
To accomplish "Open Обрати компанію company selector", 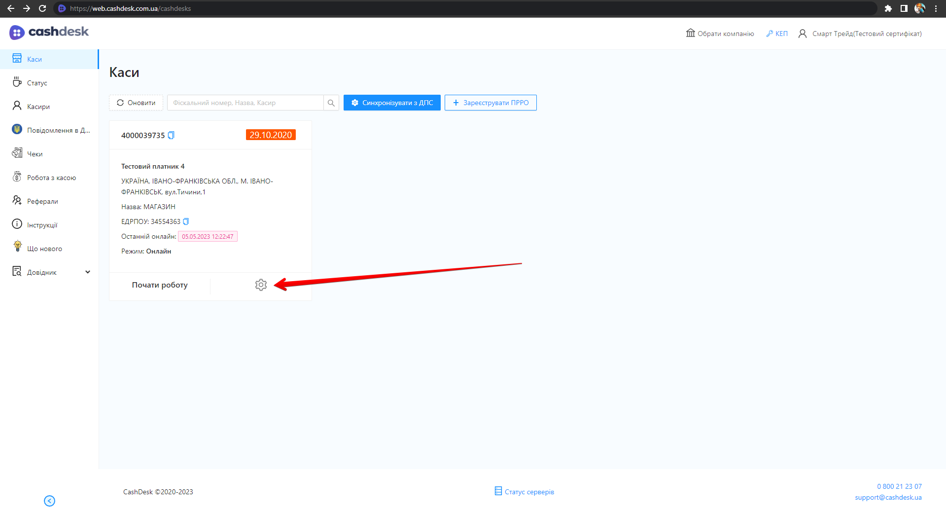I will point(720,34).
